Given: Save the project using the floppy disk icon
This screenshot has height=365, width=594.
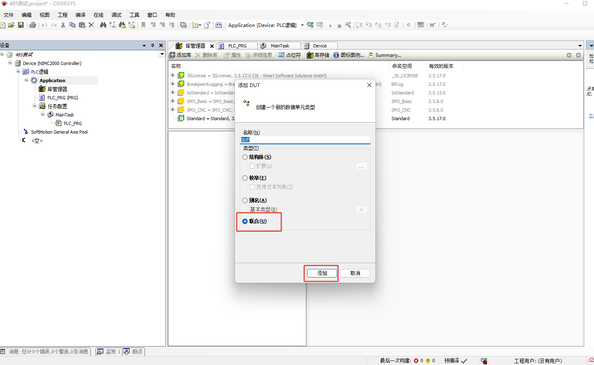Looking at the screenshot, I should (x=21, y=25).
